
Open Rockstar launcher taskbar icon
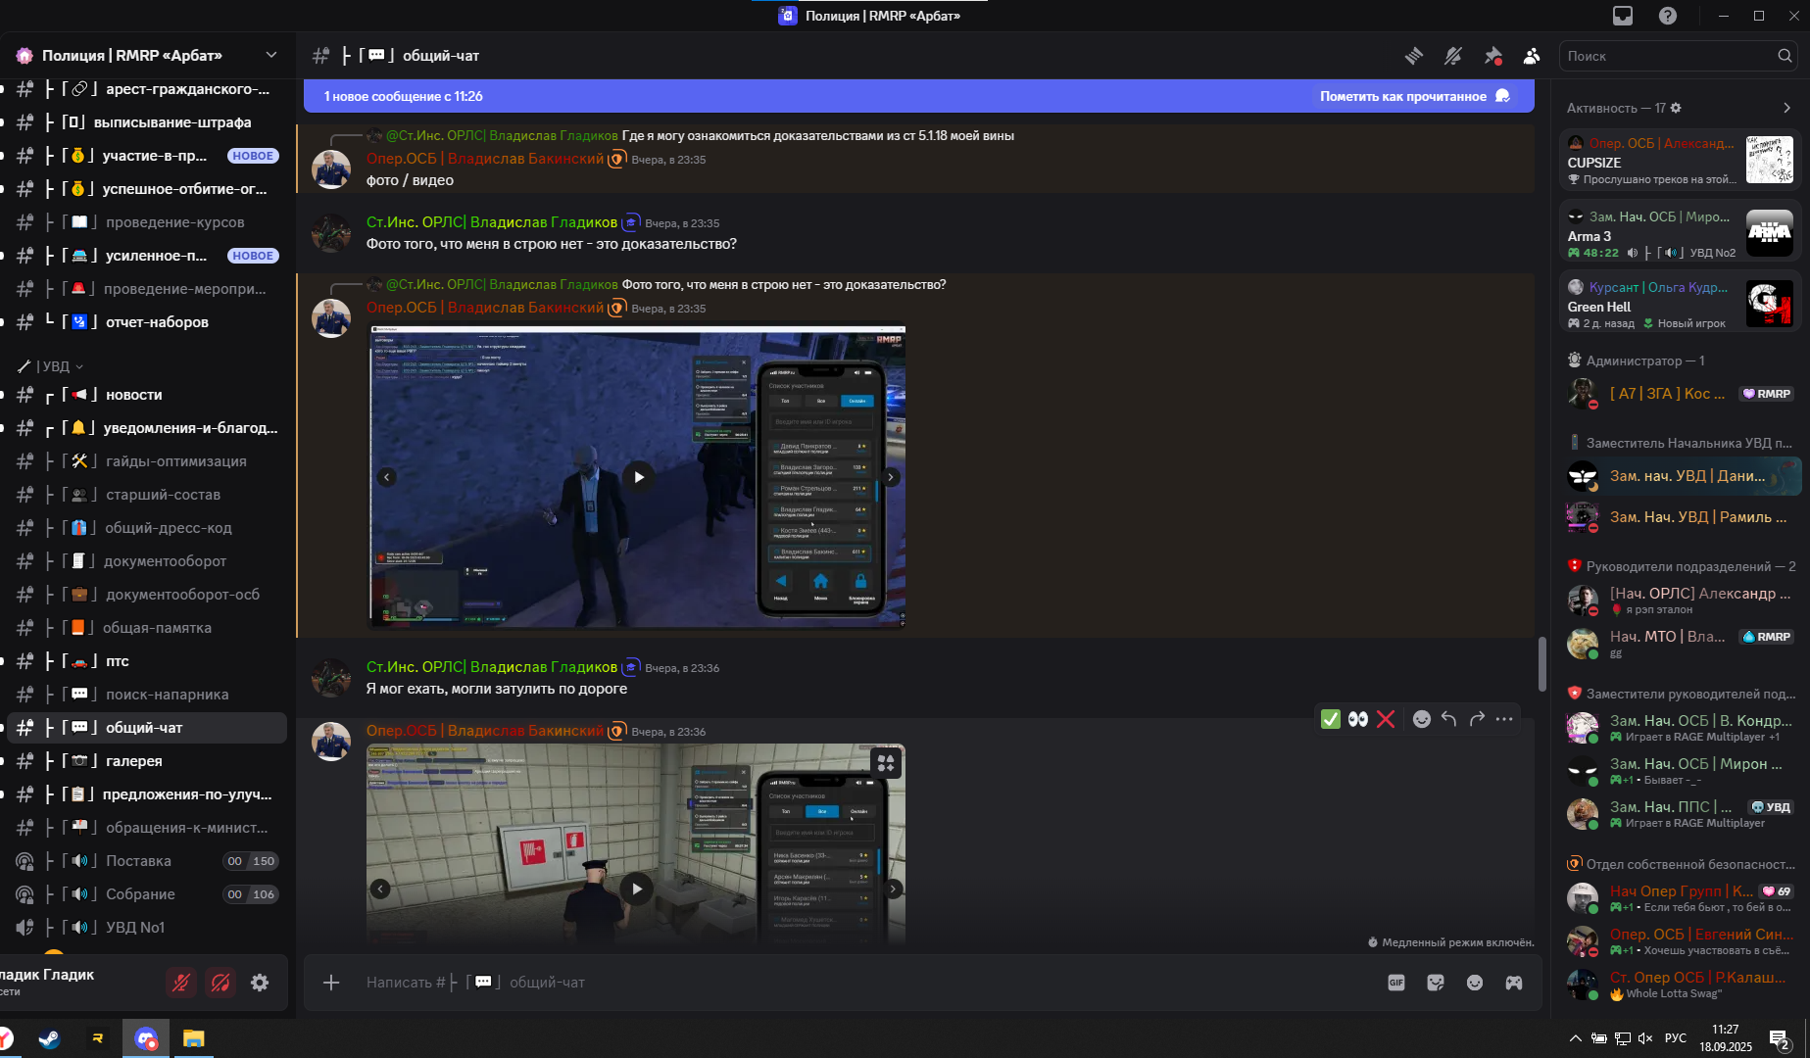point(98,1038)
